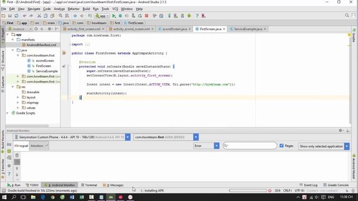Image resolution: width=358 pixels, height=201 pixels.
Task: Click the logcat search input field
Action: click(250, 146)
